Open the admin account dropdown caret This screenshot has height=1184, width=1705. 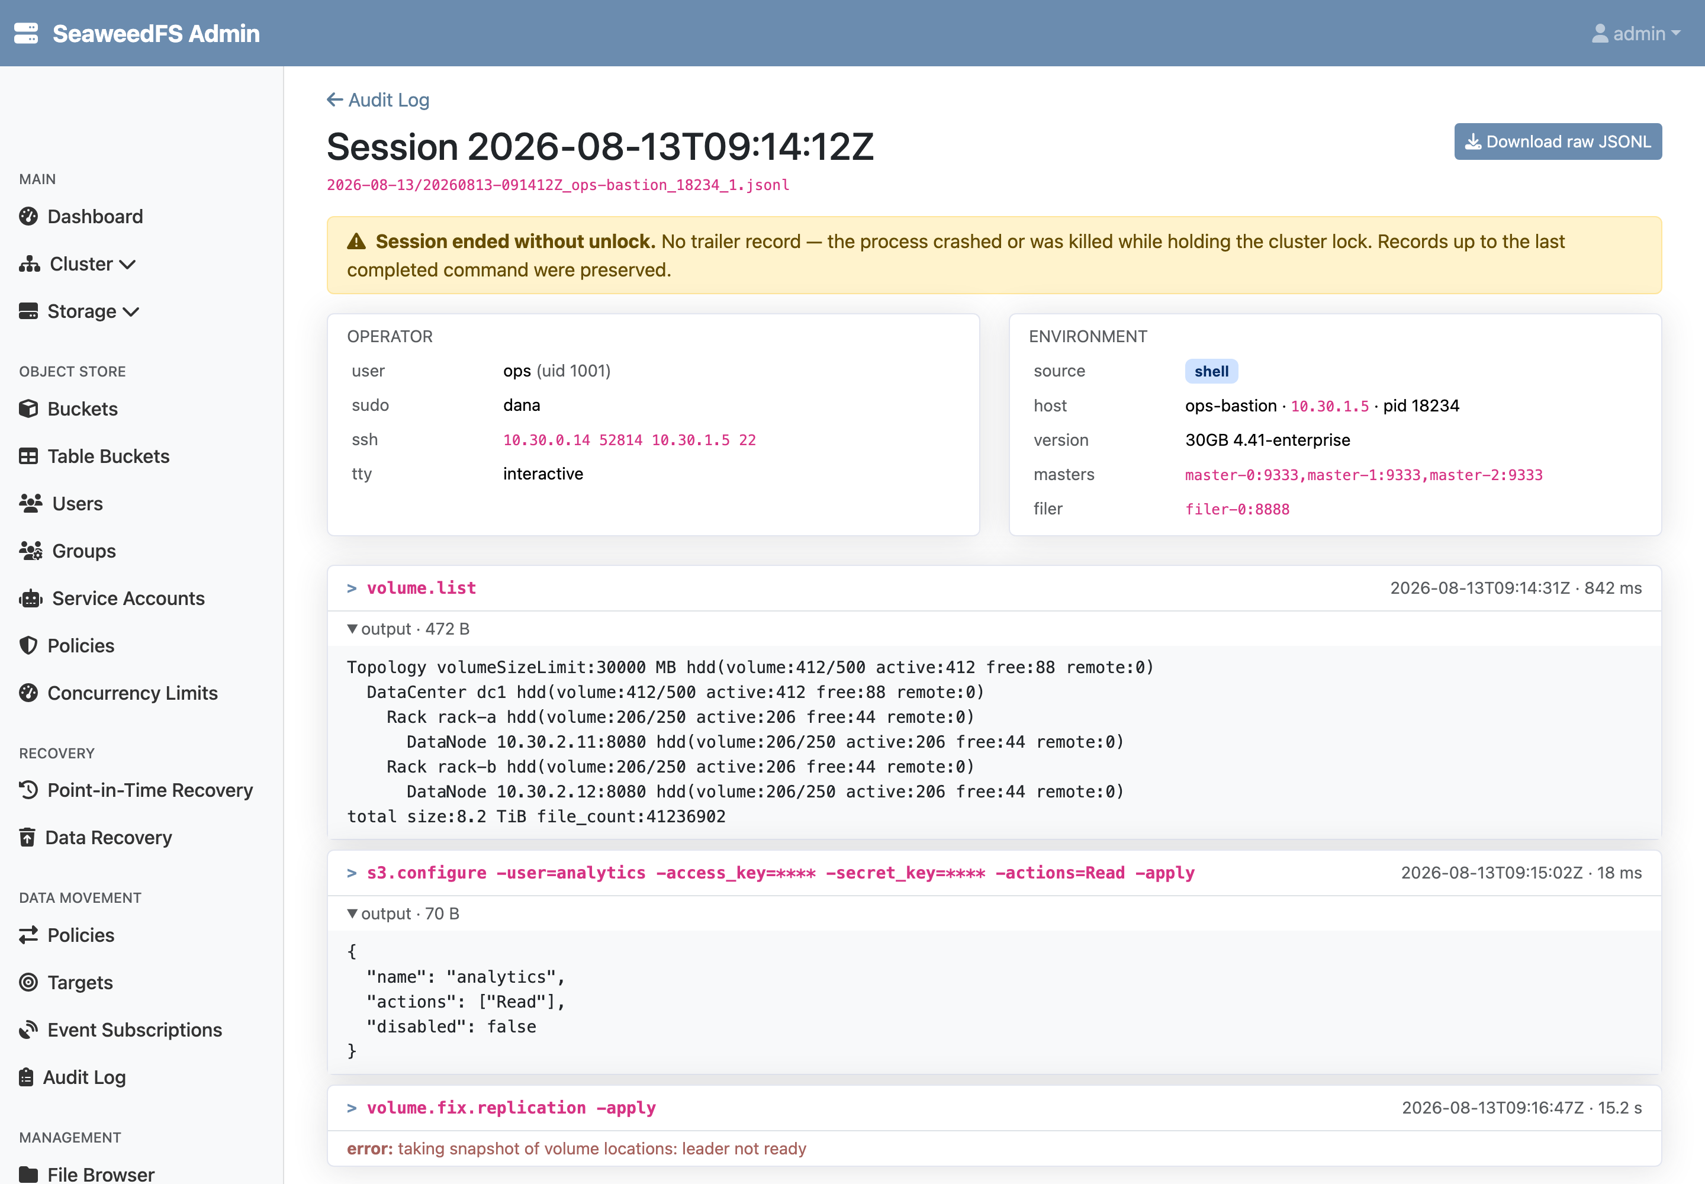(x=1676, y=33)
